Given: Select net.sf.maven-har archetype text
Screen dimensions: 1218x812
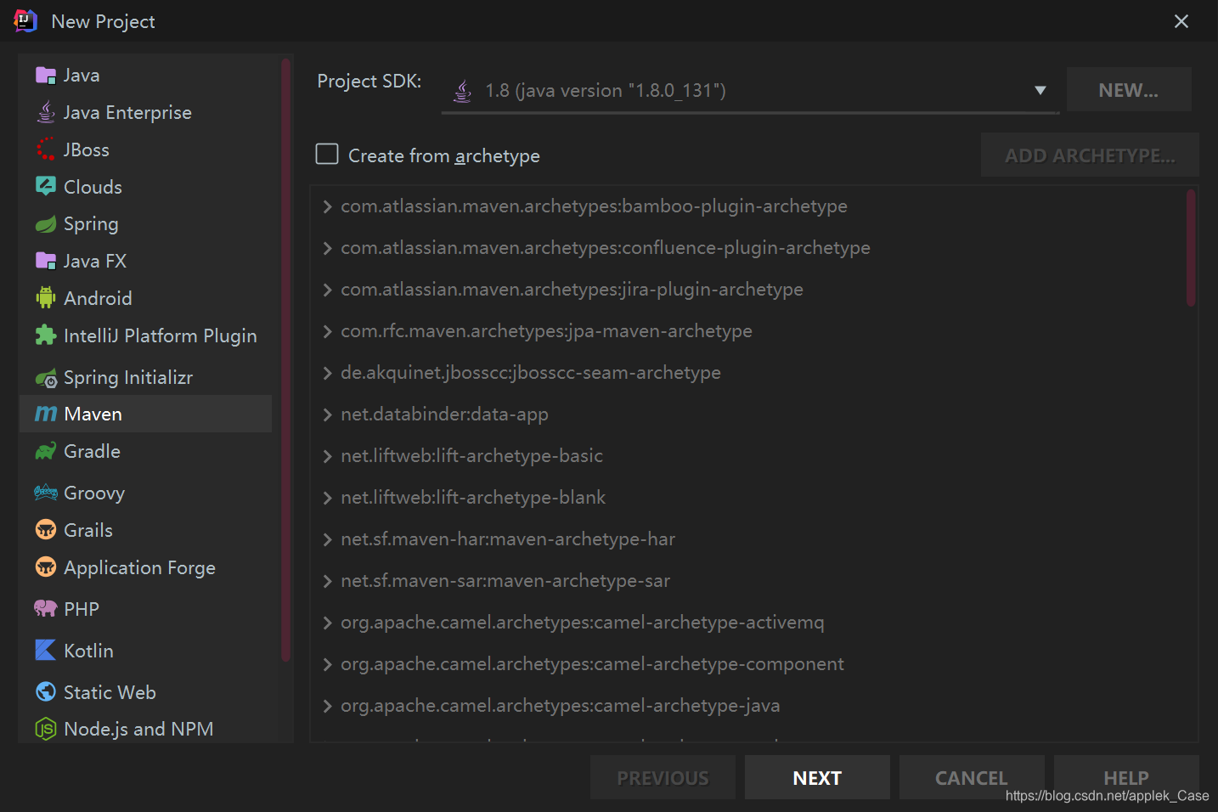Looking at the screenshot, I should pyautogui.click(x=508, y=539).
